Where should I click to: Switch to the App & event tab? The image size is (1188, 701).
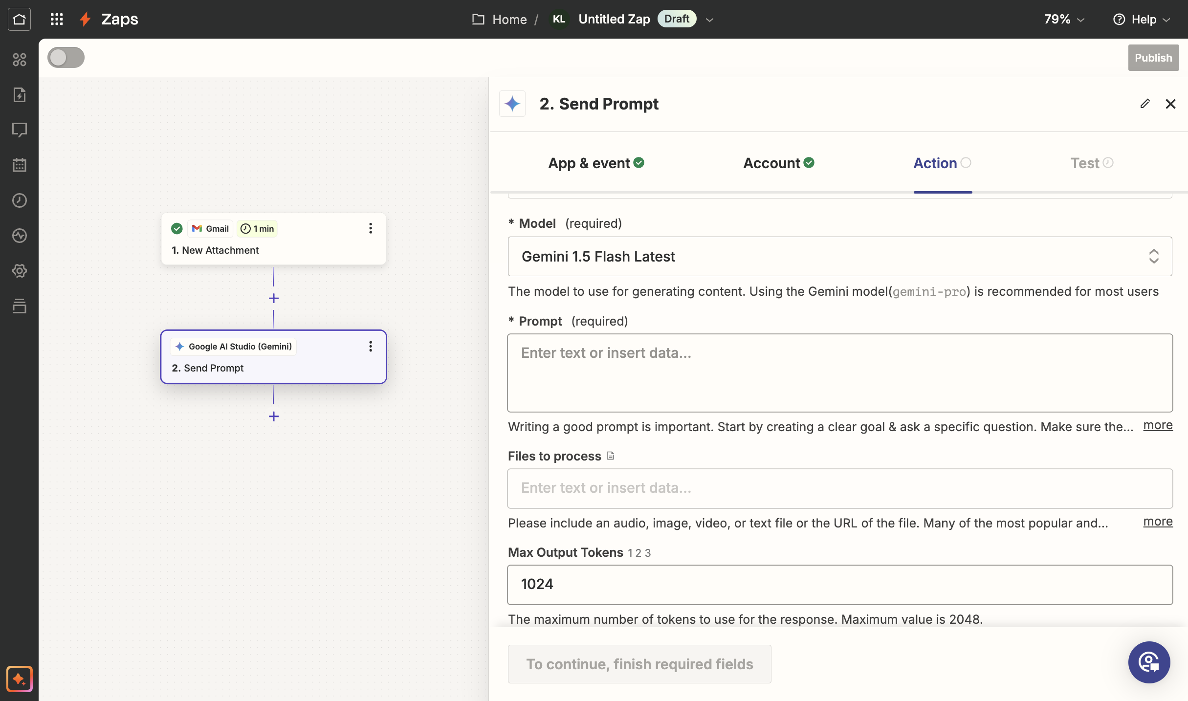pyautogui.click(x=596, y=163)
